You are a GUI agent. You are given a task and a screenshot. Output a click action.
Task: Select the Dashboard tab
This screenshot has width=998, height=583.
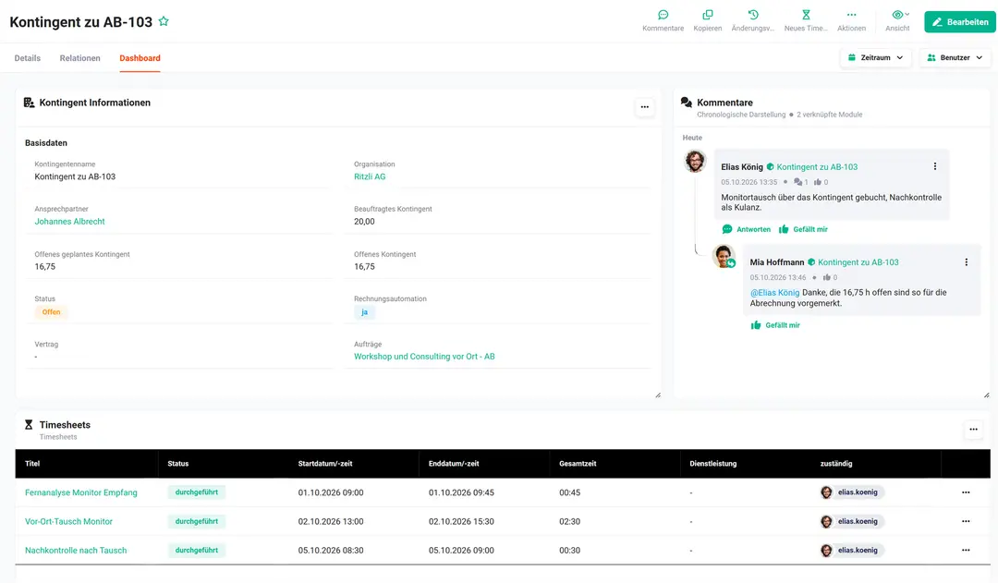point(140,58)
